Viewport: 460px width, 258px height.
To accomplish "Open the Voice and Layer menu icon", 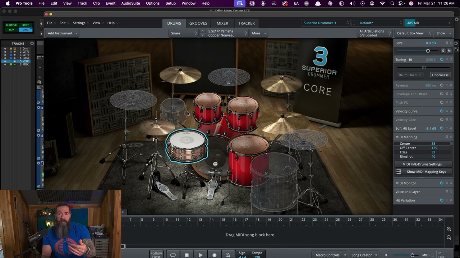I will (447, 192).
